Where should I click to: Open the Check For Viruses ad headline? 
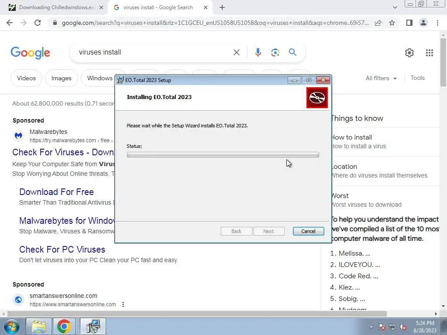(63, 152)
